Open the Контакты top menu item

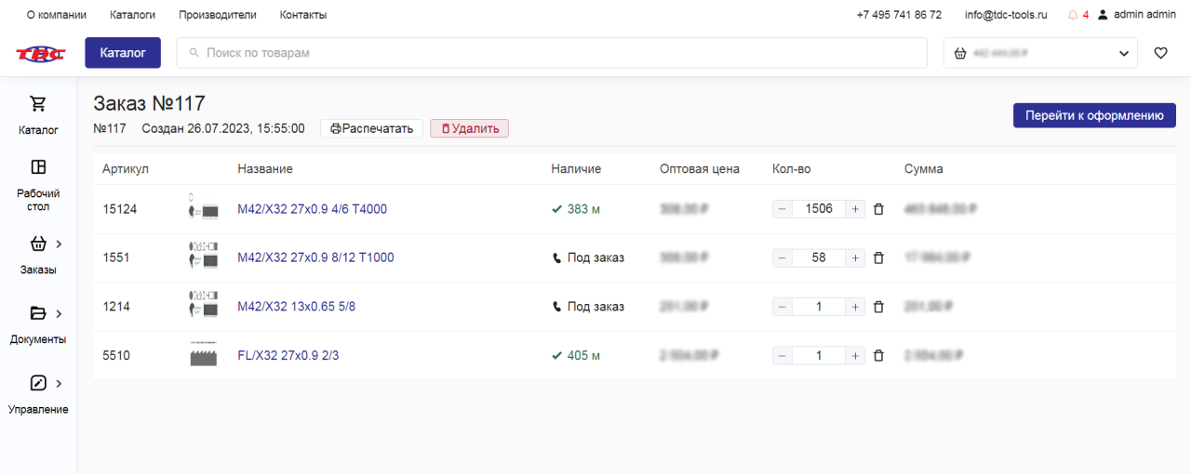(x=303, y=15)
